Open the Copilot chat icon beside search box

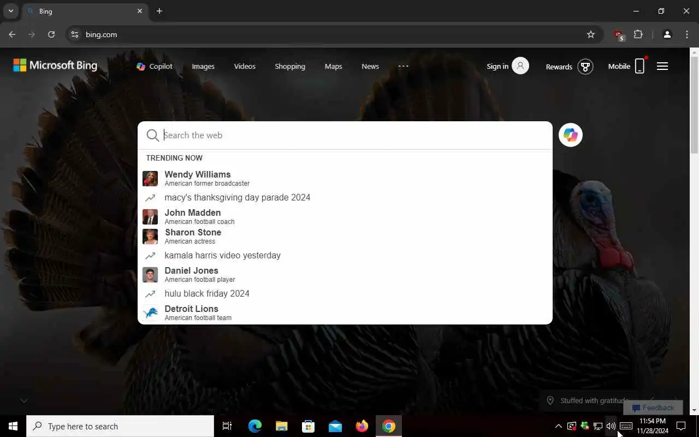[x=571, y=135]
